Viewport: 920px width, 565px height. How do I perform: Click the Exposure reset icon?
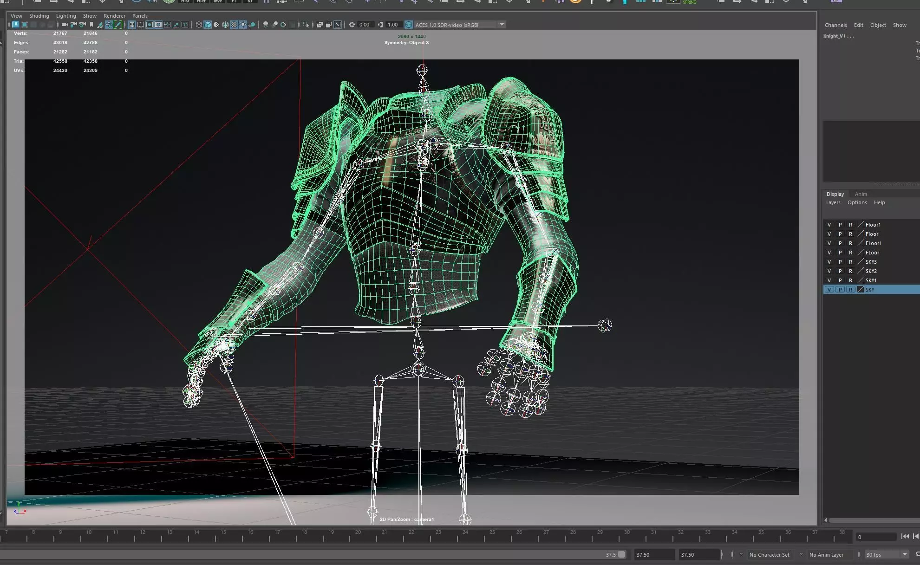(x=352, y=25)
